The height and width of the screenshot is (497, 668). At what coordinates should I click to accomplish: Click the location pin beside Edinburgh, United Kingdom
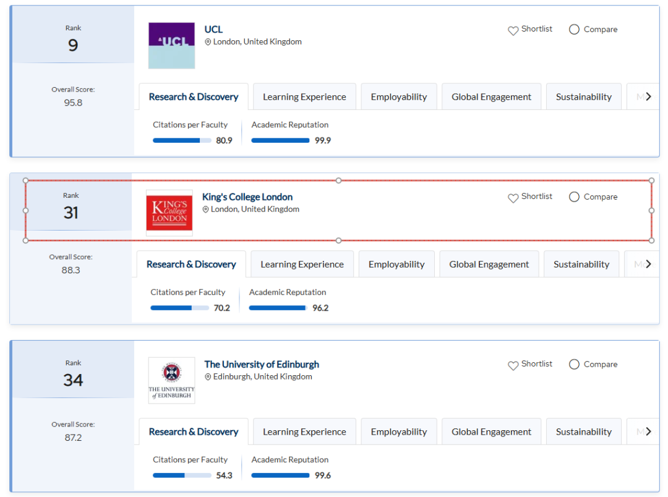[208, 376]
